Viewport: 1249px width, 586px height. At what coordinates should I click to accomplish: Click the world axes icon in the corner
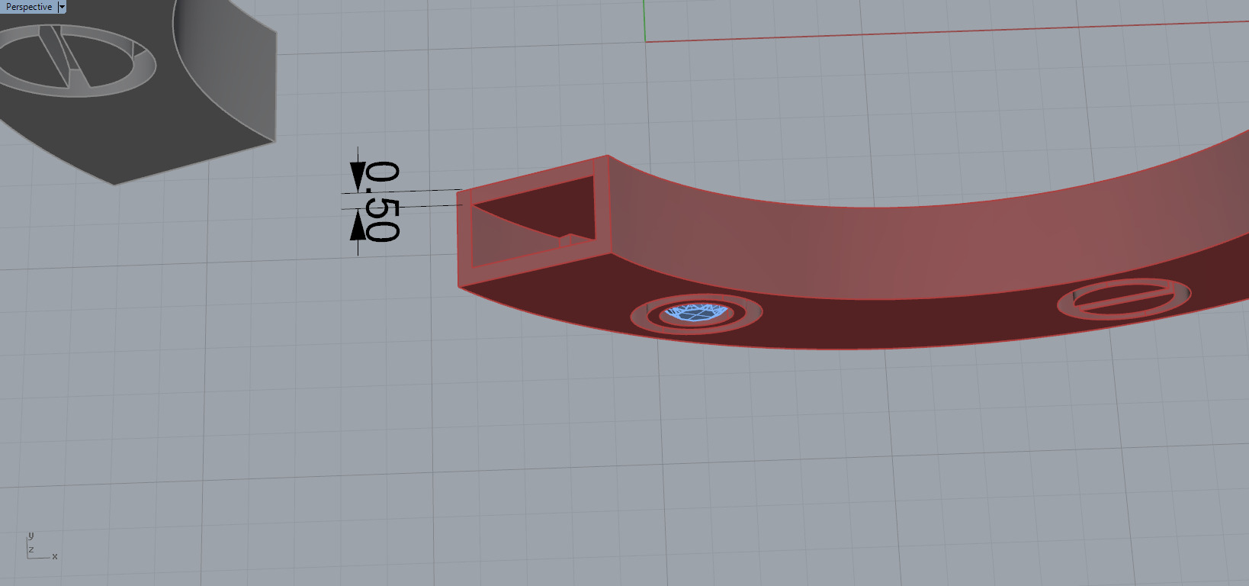pyautogui.click(x=41, y=546)
